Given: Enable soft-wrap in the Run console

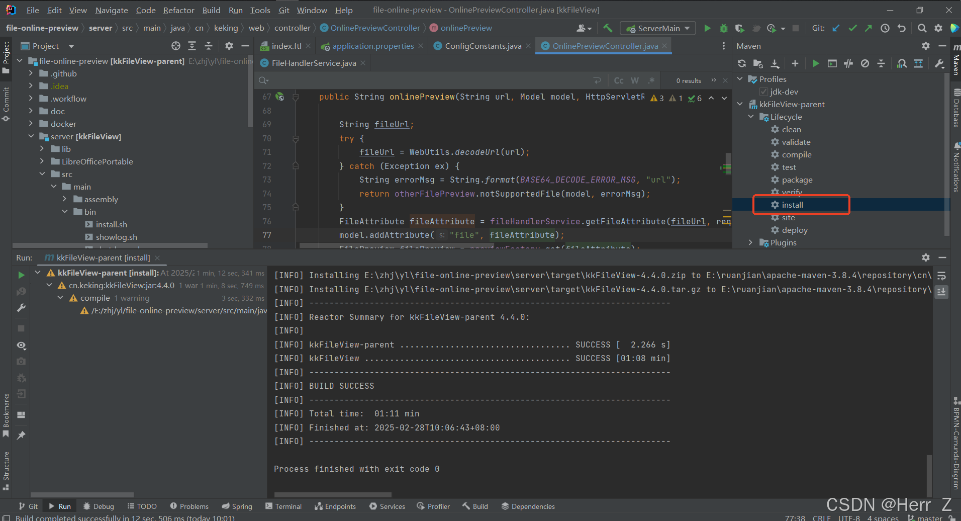Looking at the screenshot, I should pos(941,276).
